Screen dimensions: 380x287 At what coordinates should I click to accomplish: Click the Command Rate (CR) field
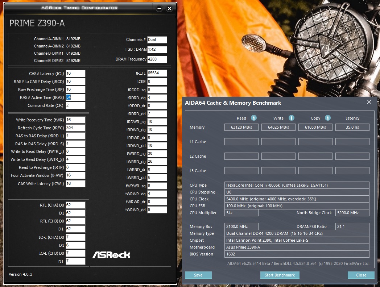click(75, 105)
